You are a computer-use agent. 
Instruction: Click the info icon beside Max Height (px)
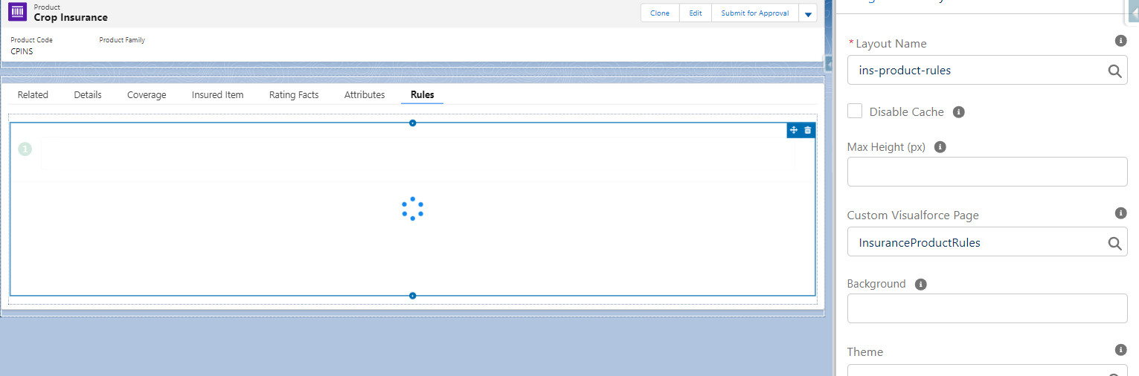click(x=940, y=147)
